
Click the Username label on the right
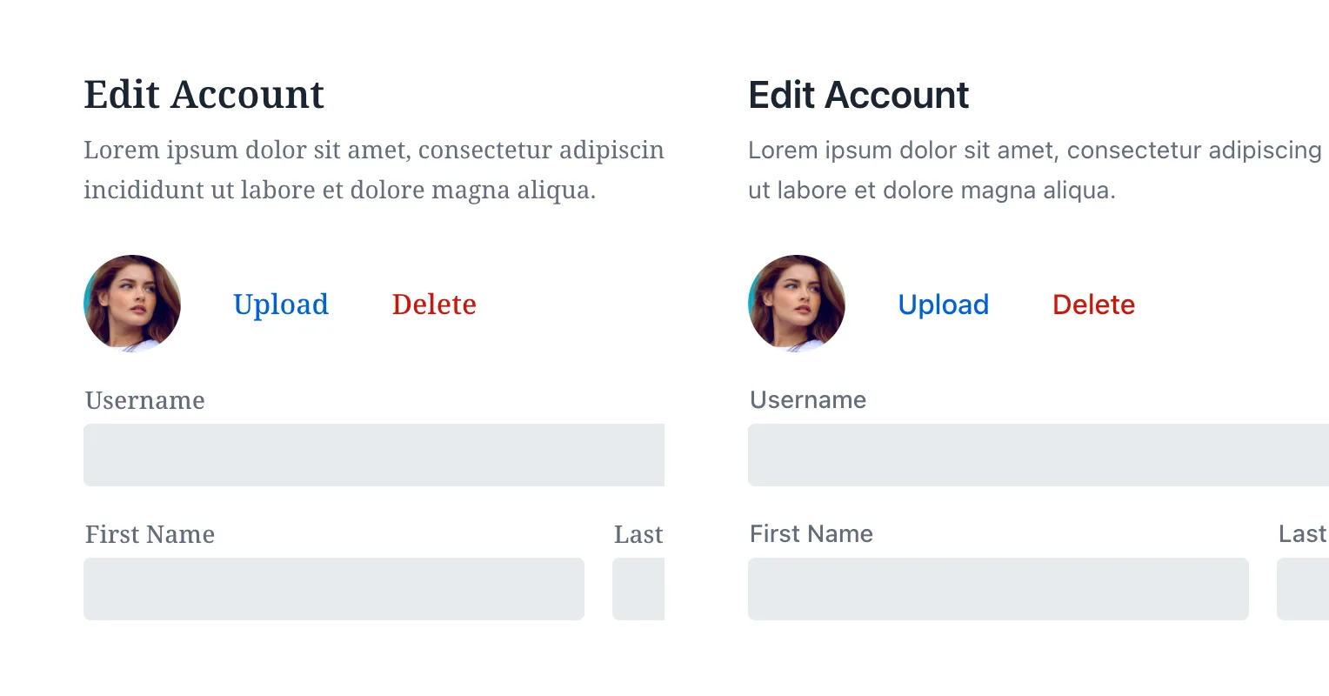pos(807,400)
